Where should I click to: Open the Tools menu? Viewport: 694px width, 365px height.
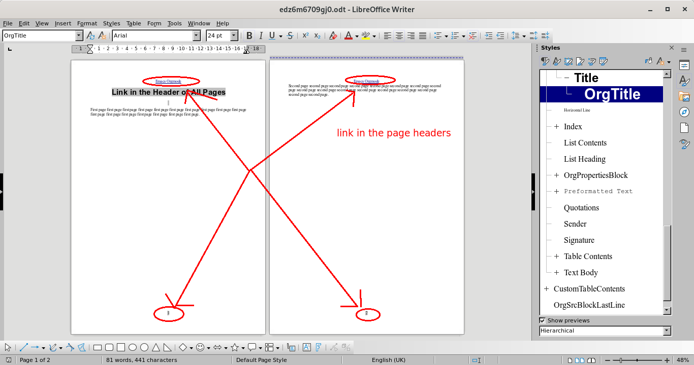point(174,23)
